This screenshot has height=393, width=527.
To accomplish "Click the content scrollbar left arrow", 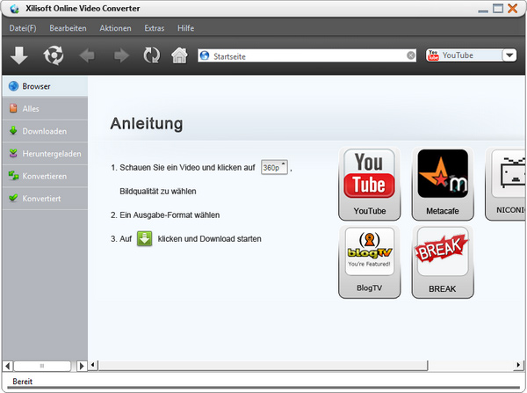I will coord(93,365).
